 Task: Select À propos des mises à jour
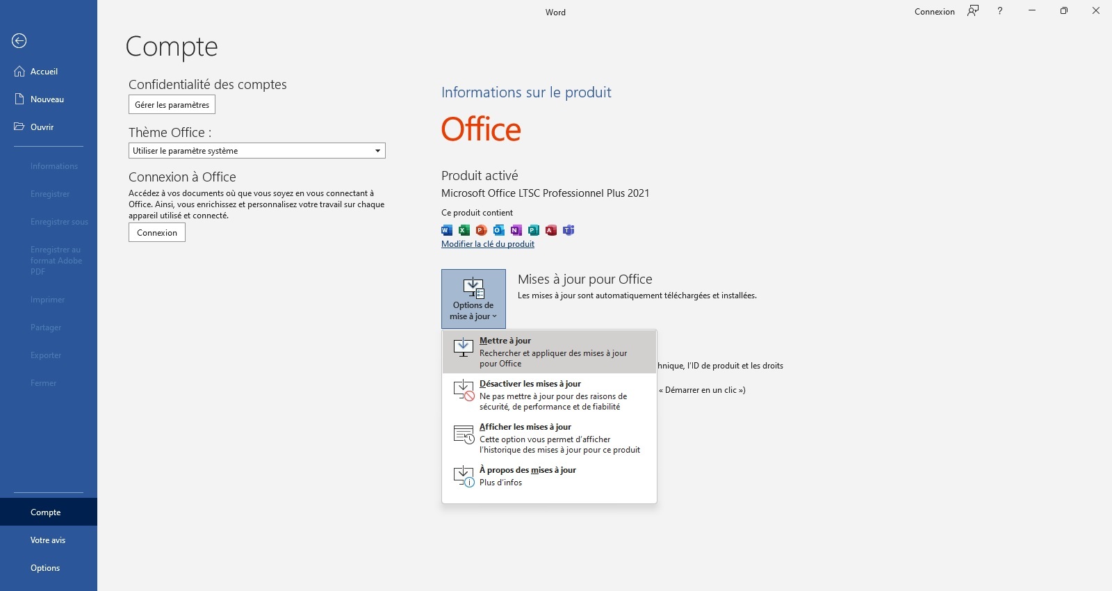pos(549,476)
